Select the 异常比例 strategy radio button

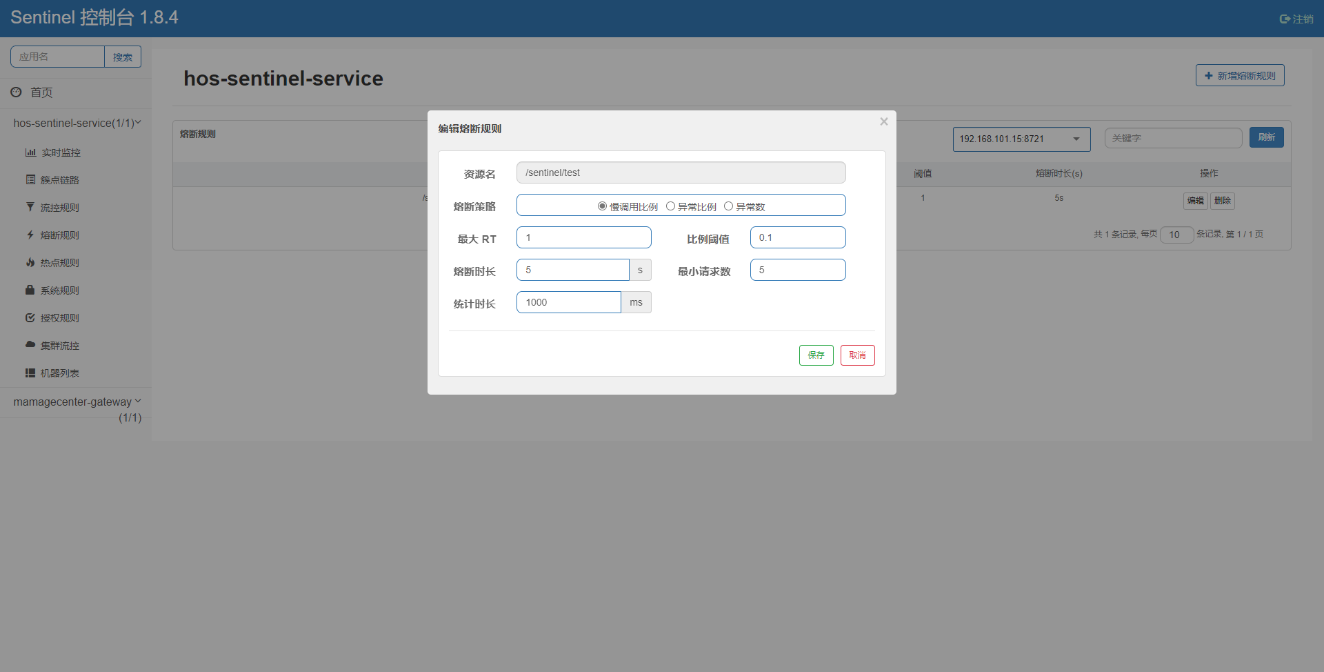tap(670, 206)
